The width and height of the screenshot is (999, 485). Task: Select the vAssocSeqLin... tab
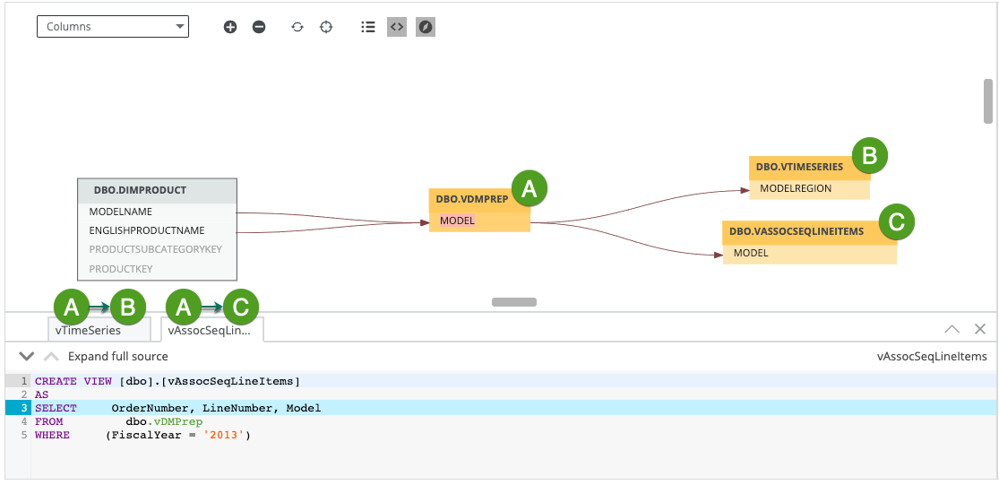[211, 331]
